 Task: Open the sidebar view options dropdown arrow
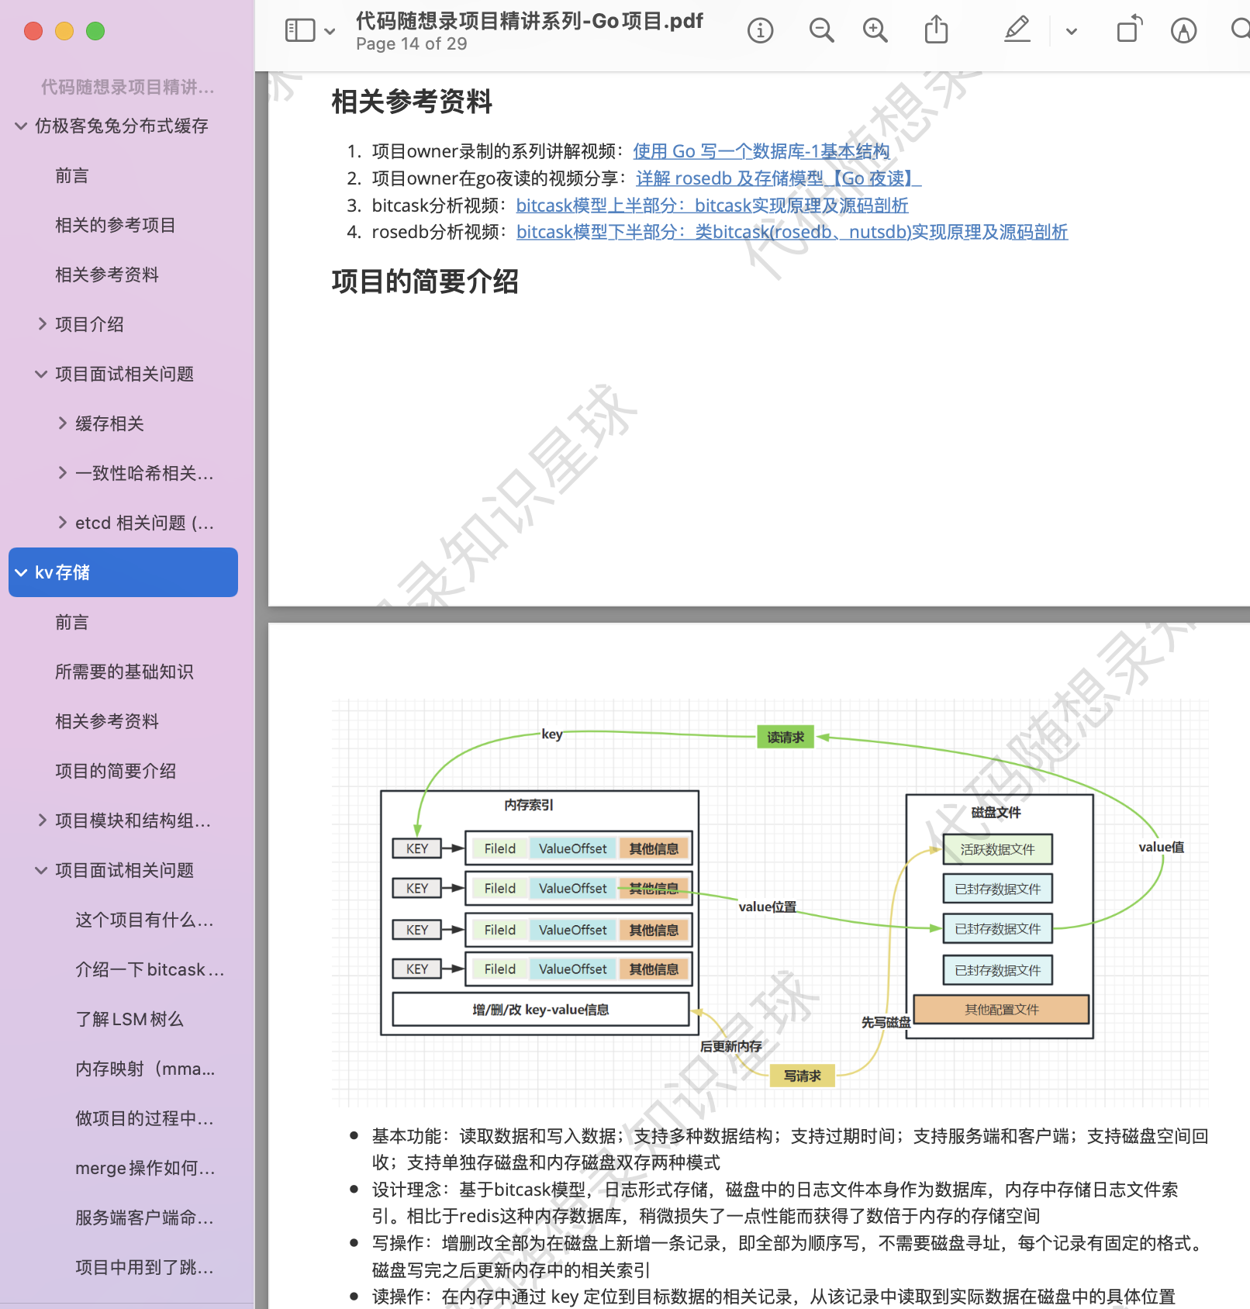[330, 32]
